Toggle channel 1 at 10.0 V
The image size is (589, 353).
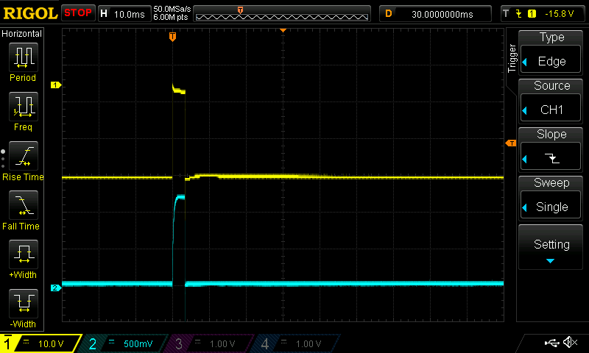[x=40, y=343]
